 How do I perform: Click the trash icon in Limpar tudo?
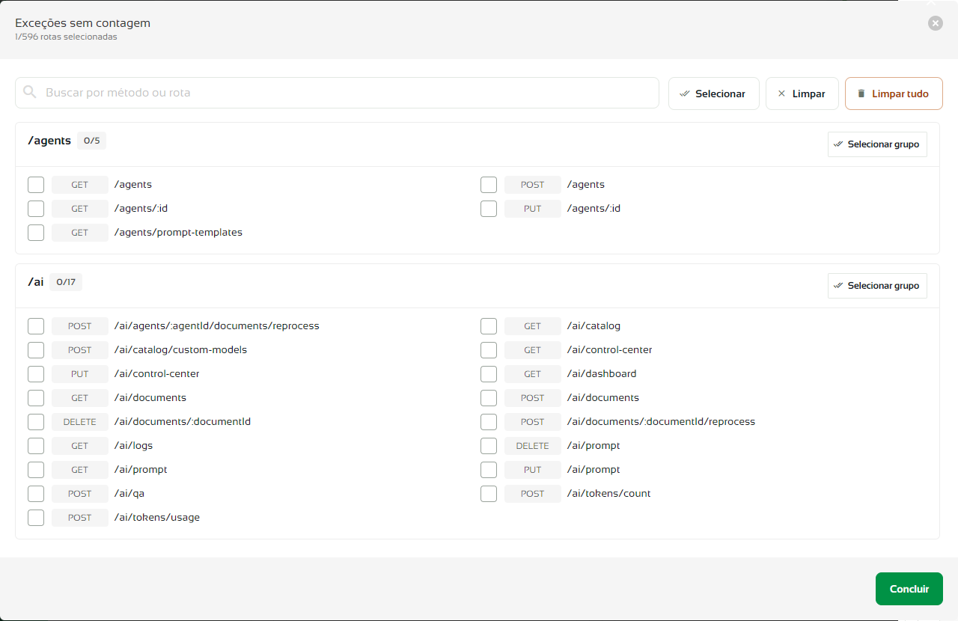pyautogui.click(x=861, y=94)
